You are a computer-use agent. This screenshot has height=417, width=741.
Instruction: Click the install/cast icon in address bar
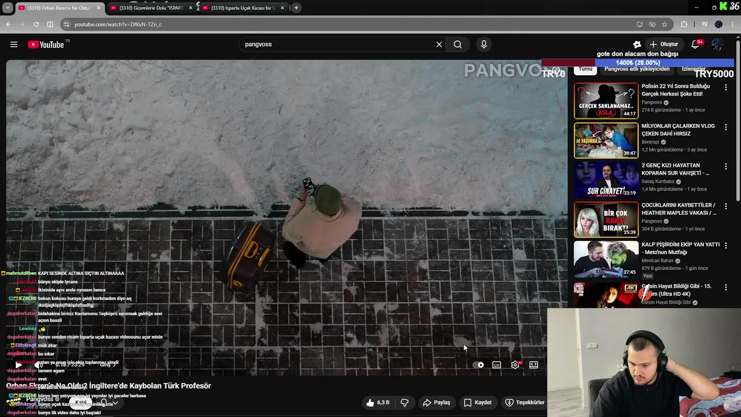[x=639, y=24]
